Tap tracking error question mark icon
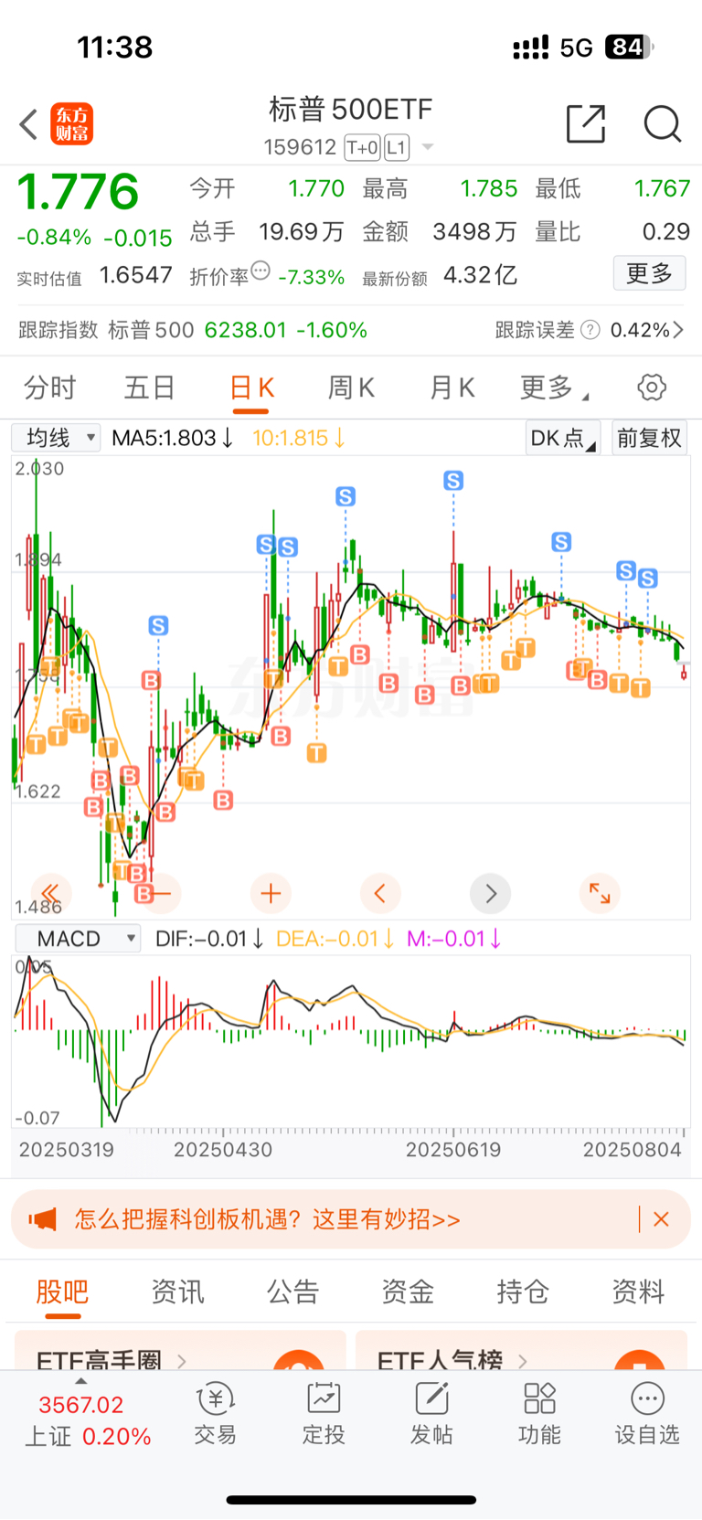 (590, 330)
